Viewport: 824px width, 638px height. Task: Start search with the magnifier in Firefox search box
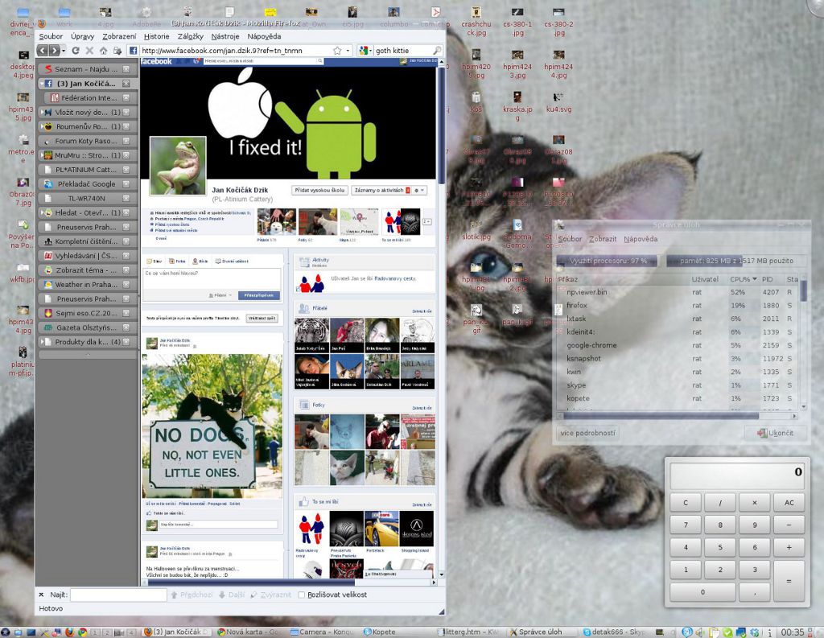point(437,51)
